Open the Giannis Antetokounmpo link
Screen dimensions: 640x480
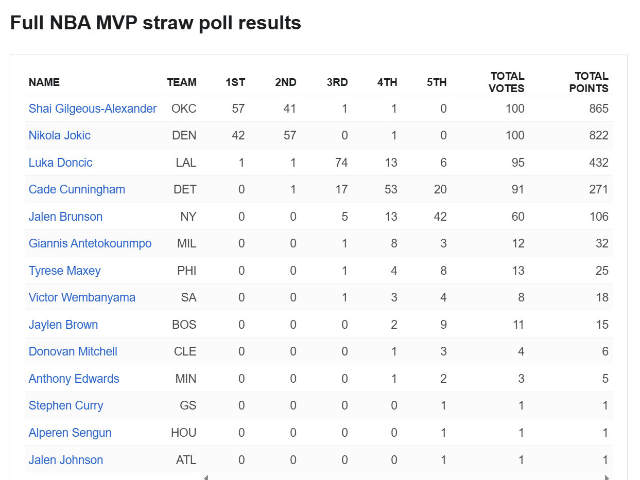coord(90,243)
